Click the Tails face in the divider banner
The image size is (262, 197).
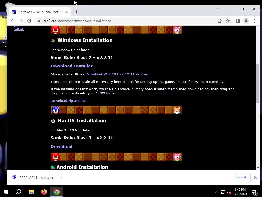pyautogui.click(x=177, y=110)
